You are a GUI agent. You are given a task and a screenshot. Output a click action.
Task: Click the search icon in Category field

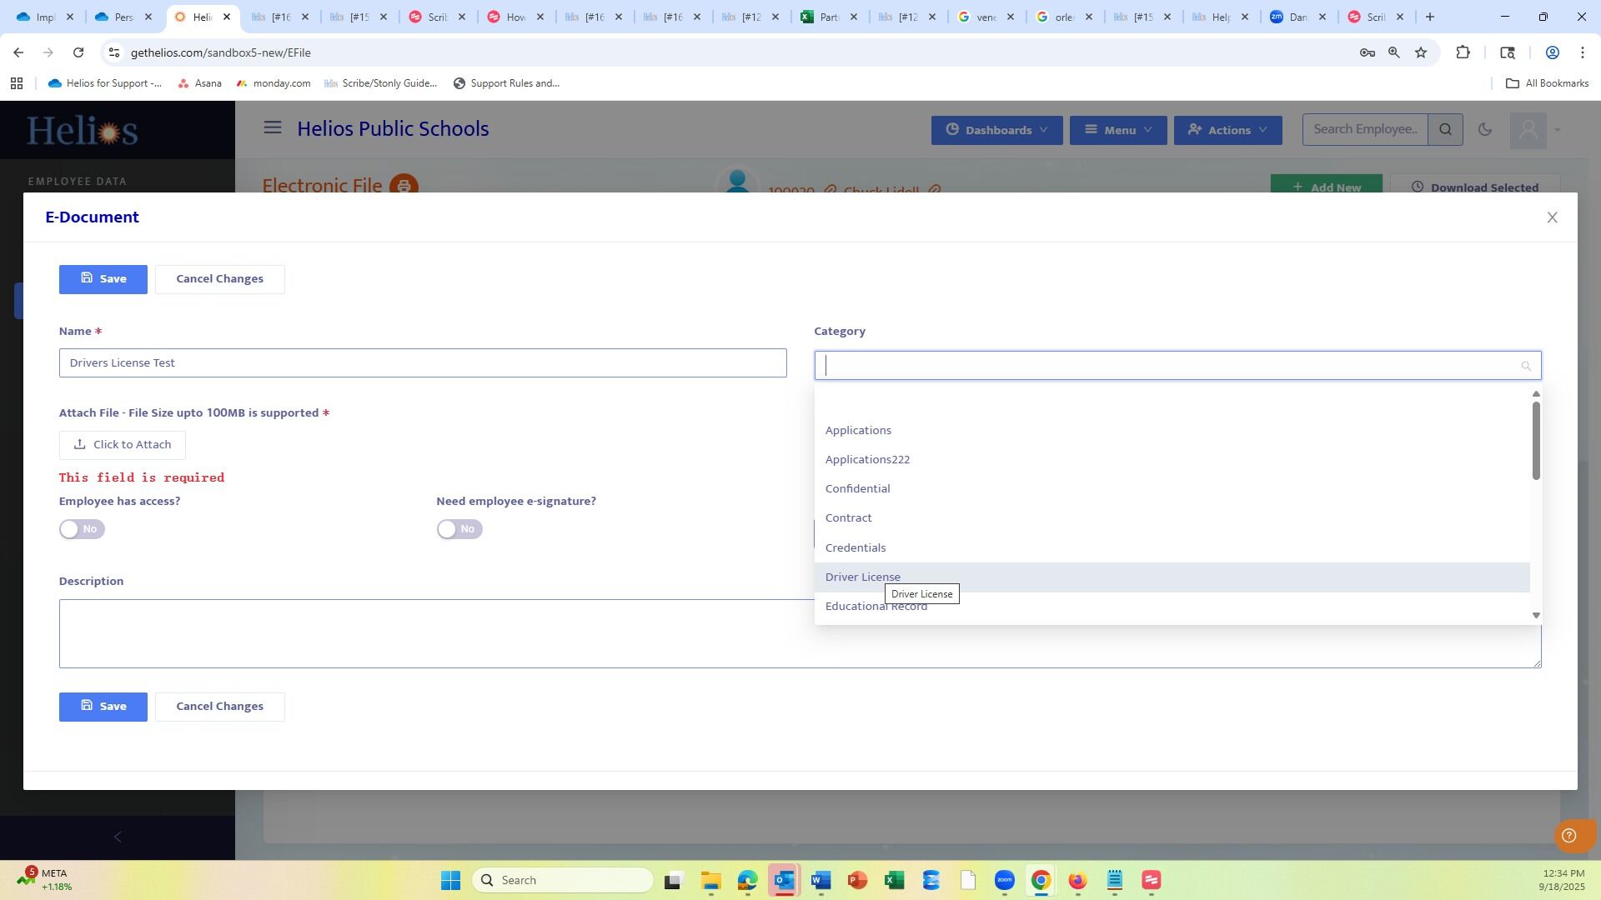[x=1525, y=366]
